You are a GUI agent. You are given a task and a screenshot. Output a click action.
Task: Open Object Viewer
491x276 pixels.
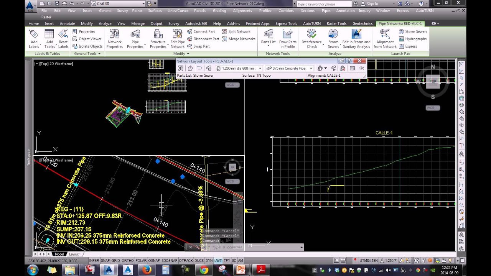tap(87, 39)
